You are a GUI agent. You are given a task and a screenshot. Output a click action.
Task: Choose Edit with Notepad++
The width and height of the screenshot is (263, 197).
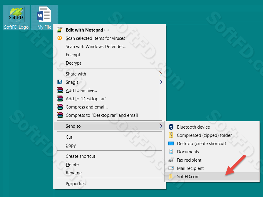(x=109, y=30)
